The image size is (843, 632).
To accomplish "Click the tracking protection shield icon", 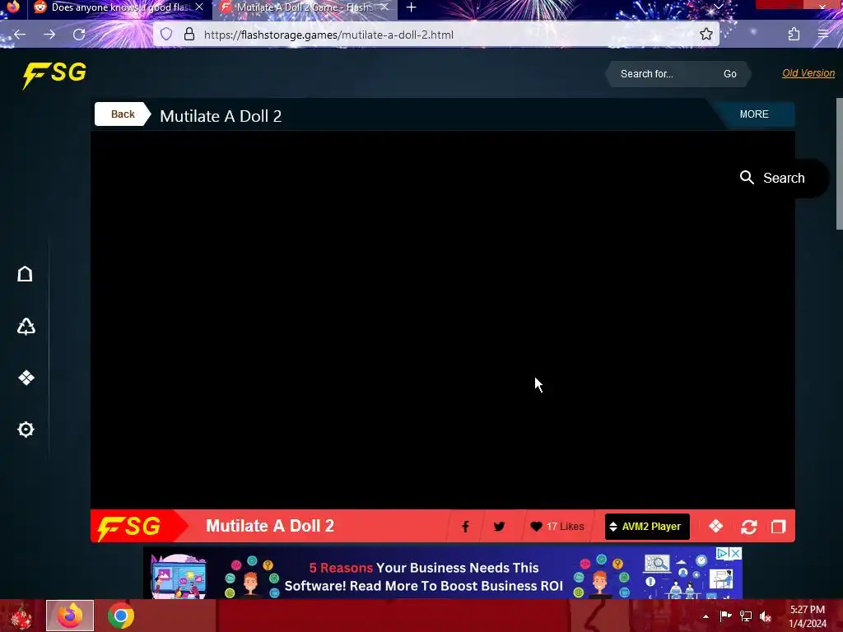I will click(166, 35).
